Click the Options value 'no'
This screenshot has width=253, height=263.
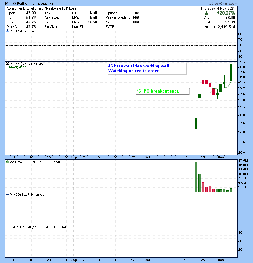[137, 13]
